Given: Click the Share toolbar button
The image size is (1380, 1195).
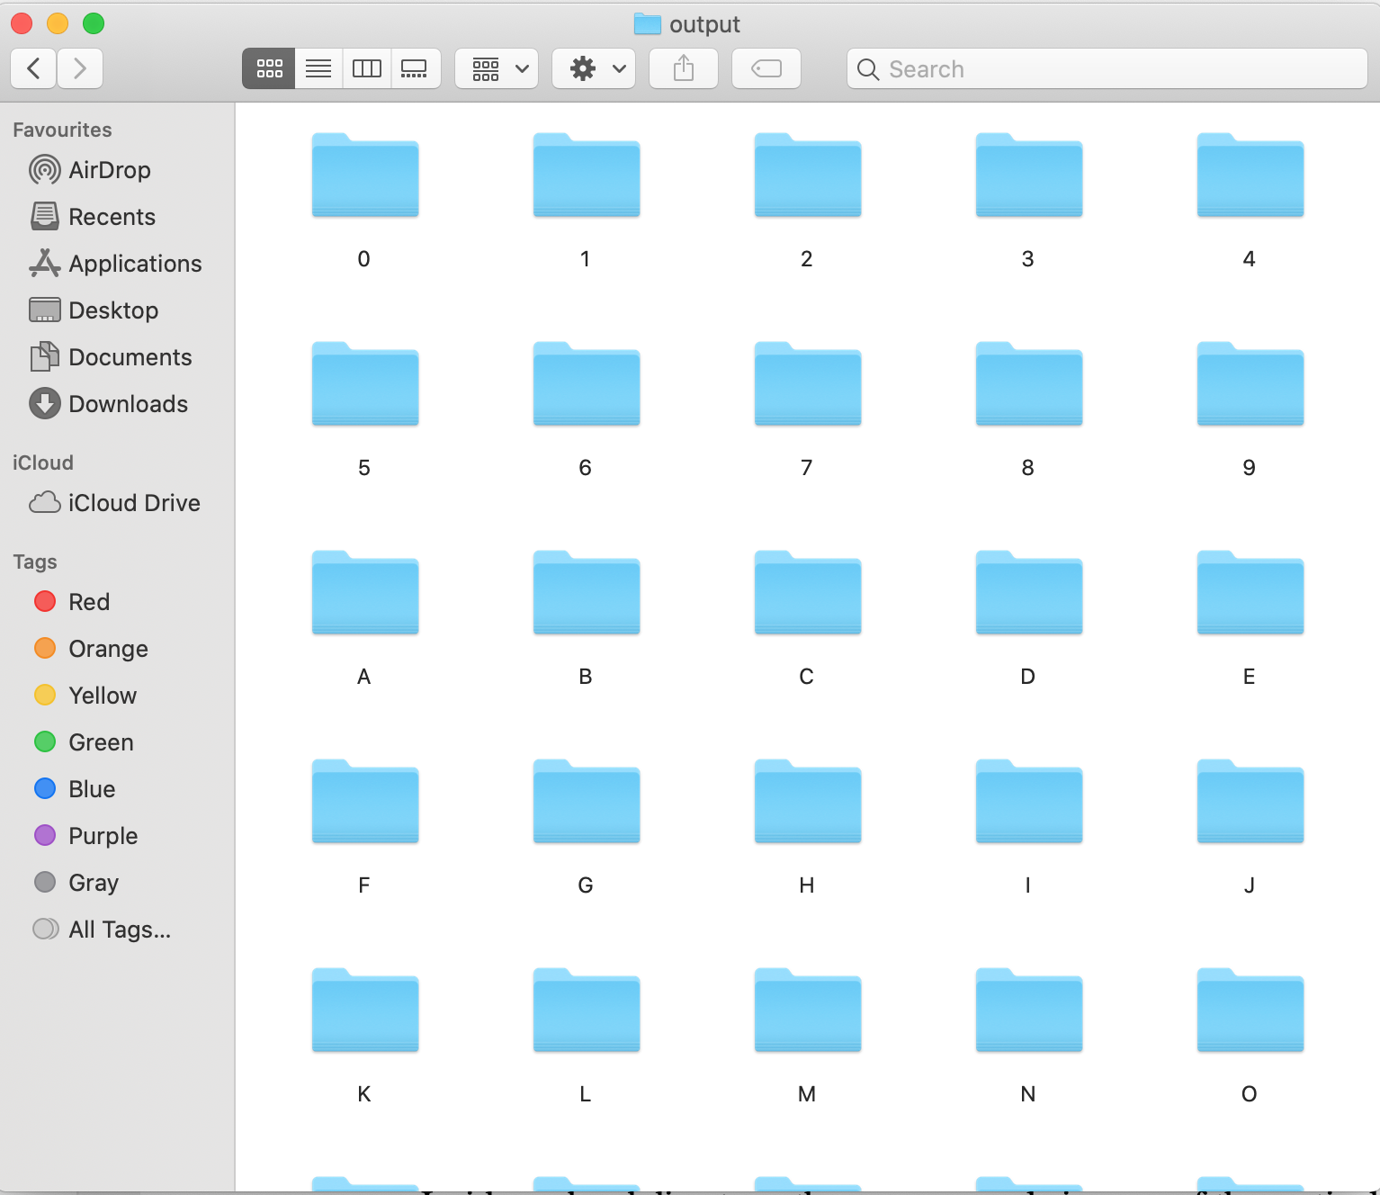Looking at the screenshot, I should tap(684, 68).
